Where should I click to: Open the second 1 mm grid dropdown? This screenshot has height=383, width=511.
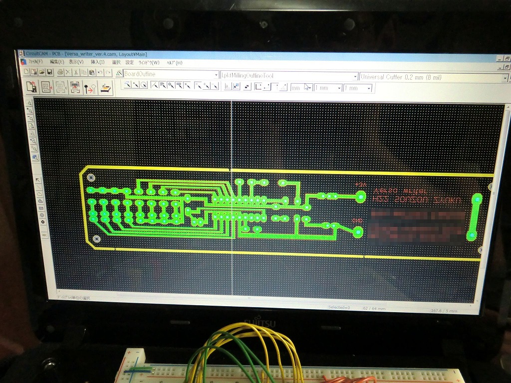[x=369, y=88]
